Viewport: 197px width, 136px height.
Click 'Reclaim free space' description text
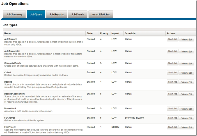[36, 75]
